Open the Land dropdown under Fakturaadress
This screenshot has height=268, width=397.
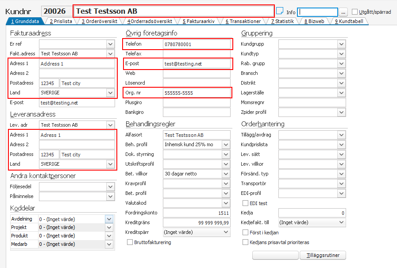coord(110,93)
